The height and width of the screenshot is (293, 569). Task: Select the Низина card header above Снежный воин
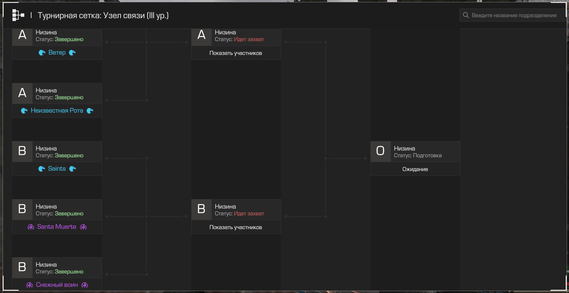pos(57,268)
